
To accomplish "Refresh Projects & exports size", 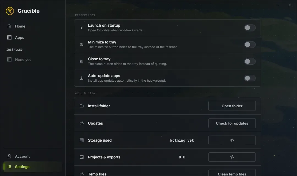I will pos(232,157).
